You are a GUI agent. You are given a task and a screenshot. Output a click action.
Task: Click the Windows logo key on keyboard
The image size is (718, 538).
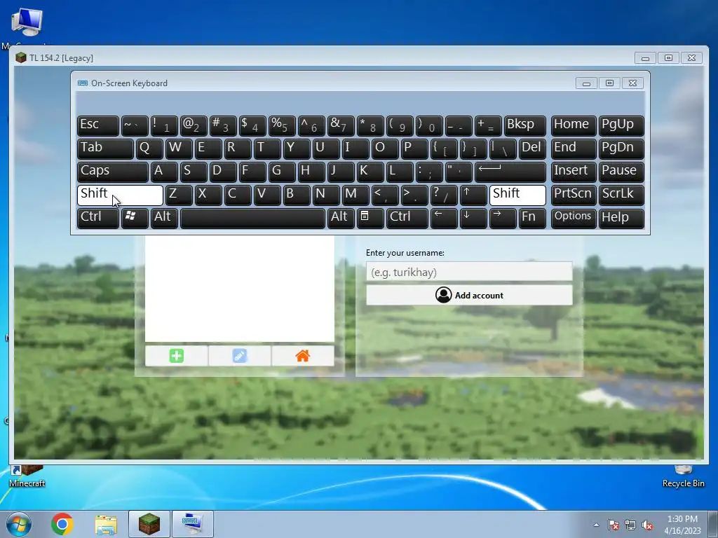pyautogui.click(x=135, y=219)
